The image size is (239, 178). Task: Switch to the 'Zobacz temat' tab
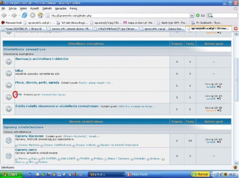[x=162, y=29]
